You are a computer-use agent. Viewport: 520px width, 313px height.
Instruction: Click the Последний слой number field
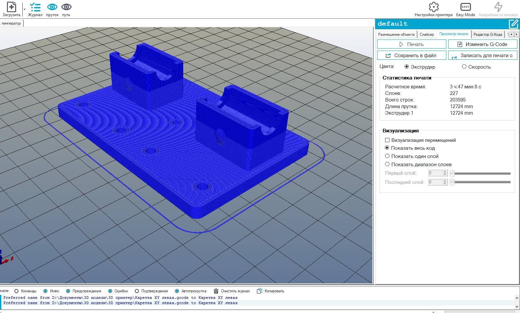[x=435, y=182]
